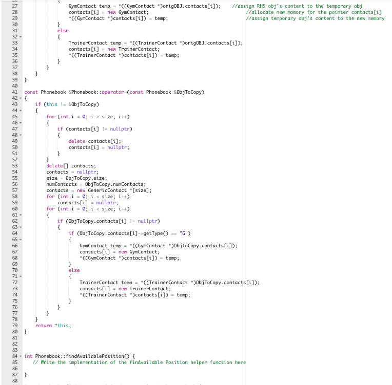Click 'nullptr' in line 47 condition

120,129
